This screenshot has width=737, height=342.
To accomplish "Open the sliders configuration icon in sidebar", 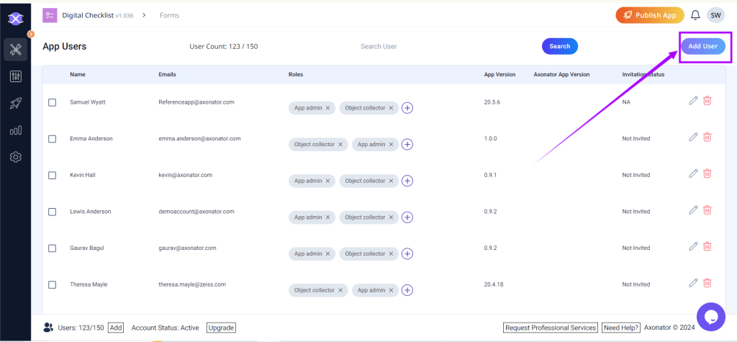I will [15, 76].
